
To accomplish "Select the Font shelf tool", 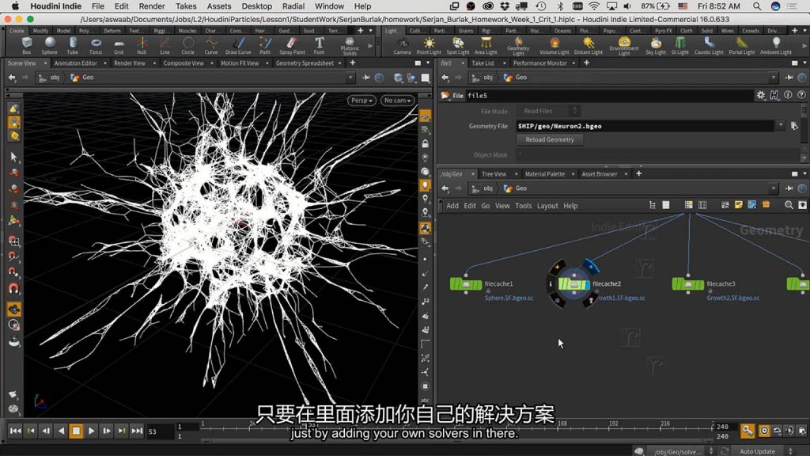I will click(x=320, y=45).
